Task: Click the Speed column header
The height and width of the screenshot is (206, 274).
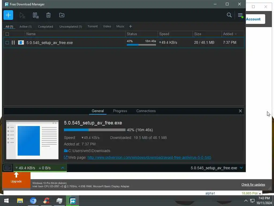Action: click(175, 34)
